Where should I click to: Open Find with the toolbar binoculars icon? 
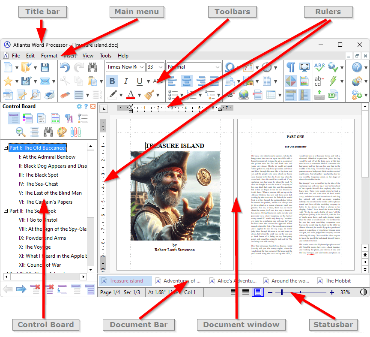tap(92, 67)
